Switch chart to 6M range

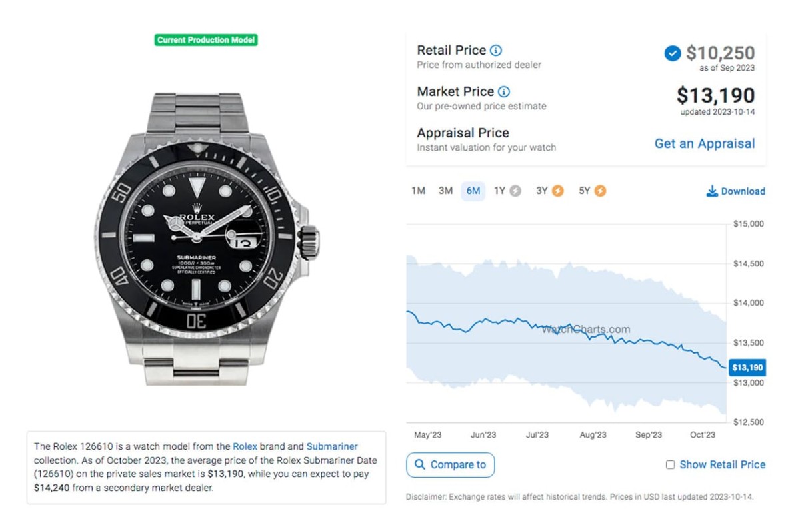point(473,191)
